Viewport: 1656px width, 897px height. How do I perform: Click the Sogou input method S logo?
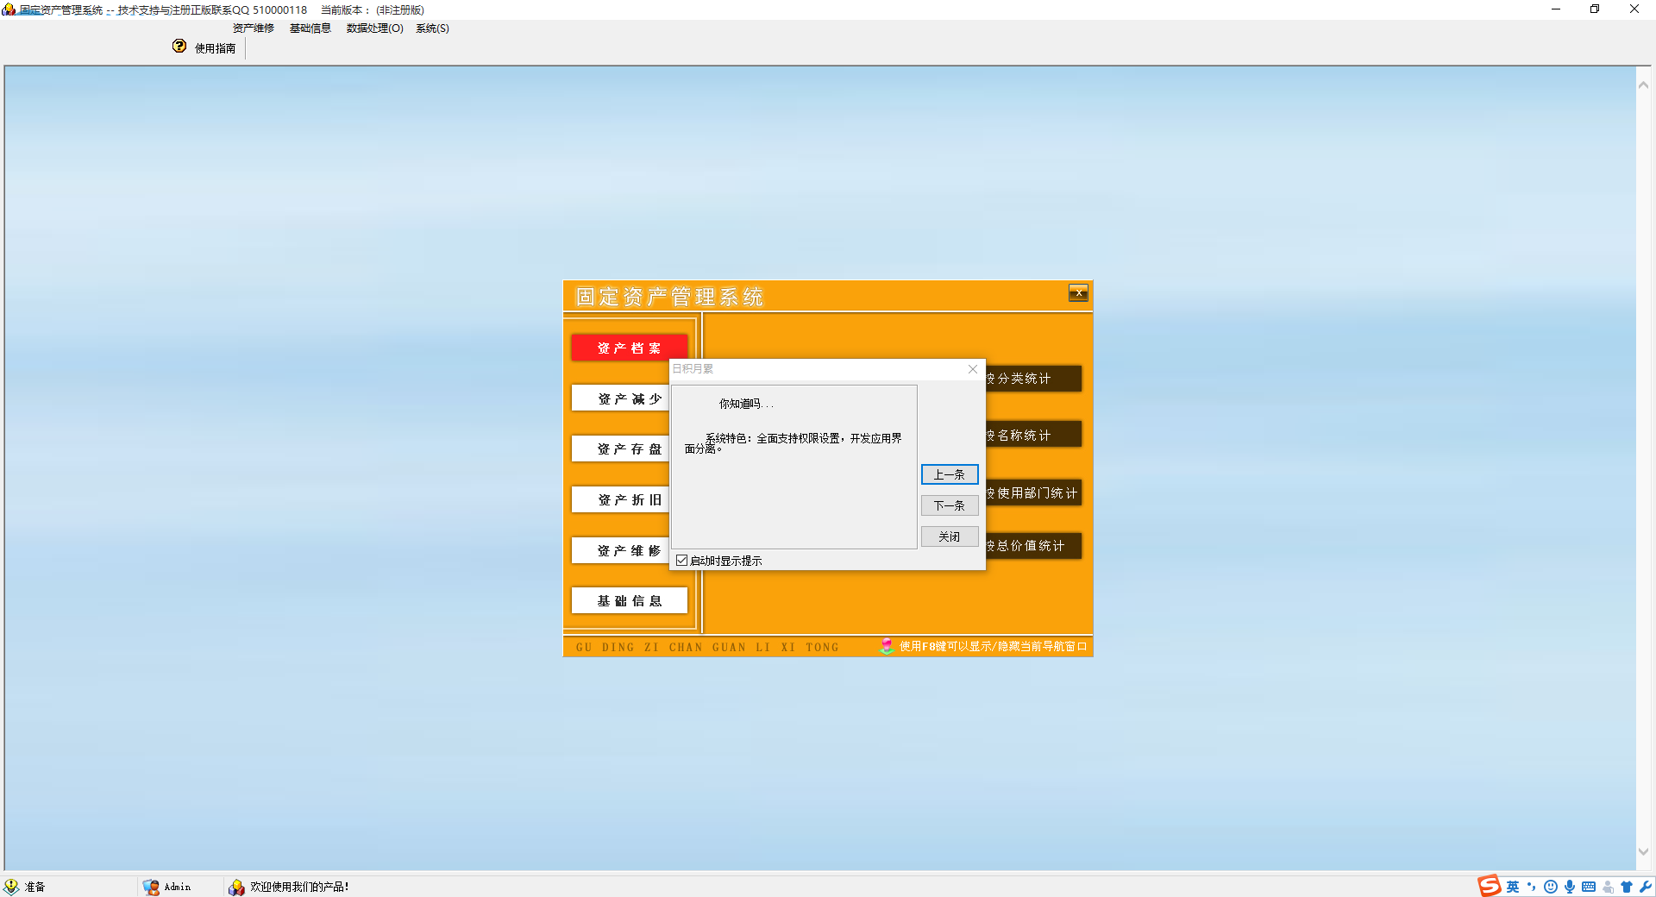pyautogui.click(x=1489, y=886)
